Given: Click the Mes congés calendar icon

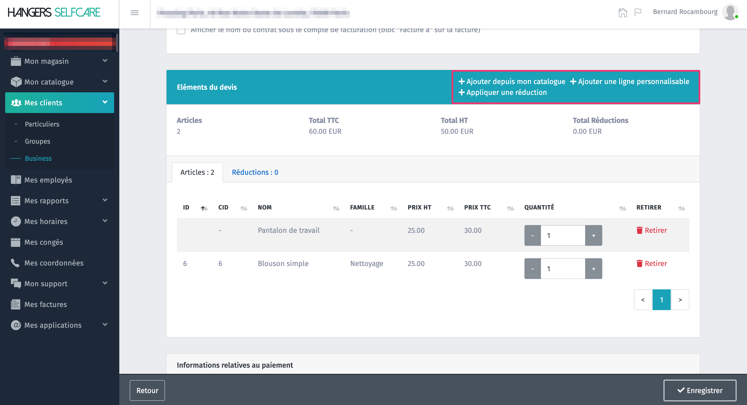Looking at the screenshot, I should coord(16,242).
